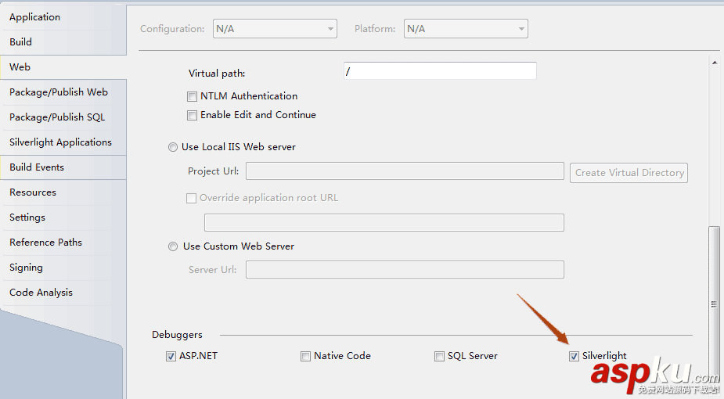Open the Platform dropdown

tap(466, 29)
